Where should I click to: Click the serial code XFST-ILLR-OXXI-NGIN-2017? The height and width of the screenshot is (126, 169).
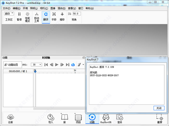tap(104, 75)
